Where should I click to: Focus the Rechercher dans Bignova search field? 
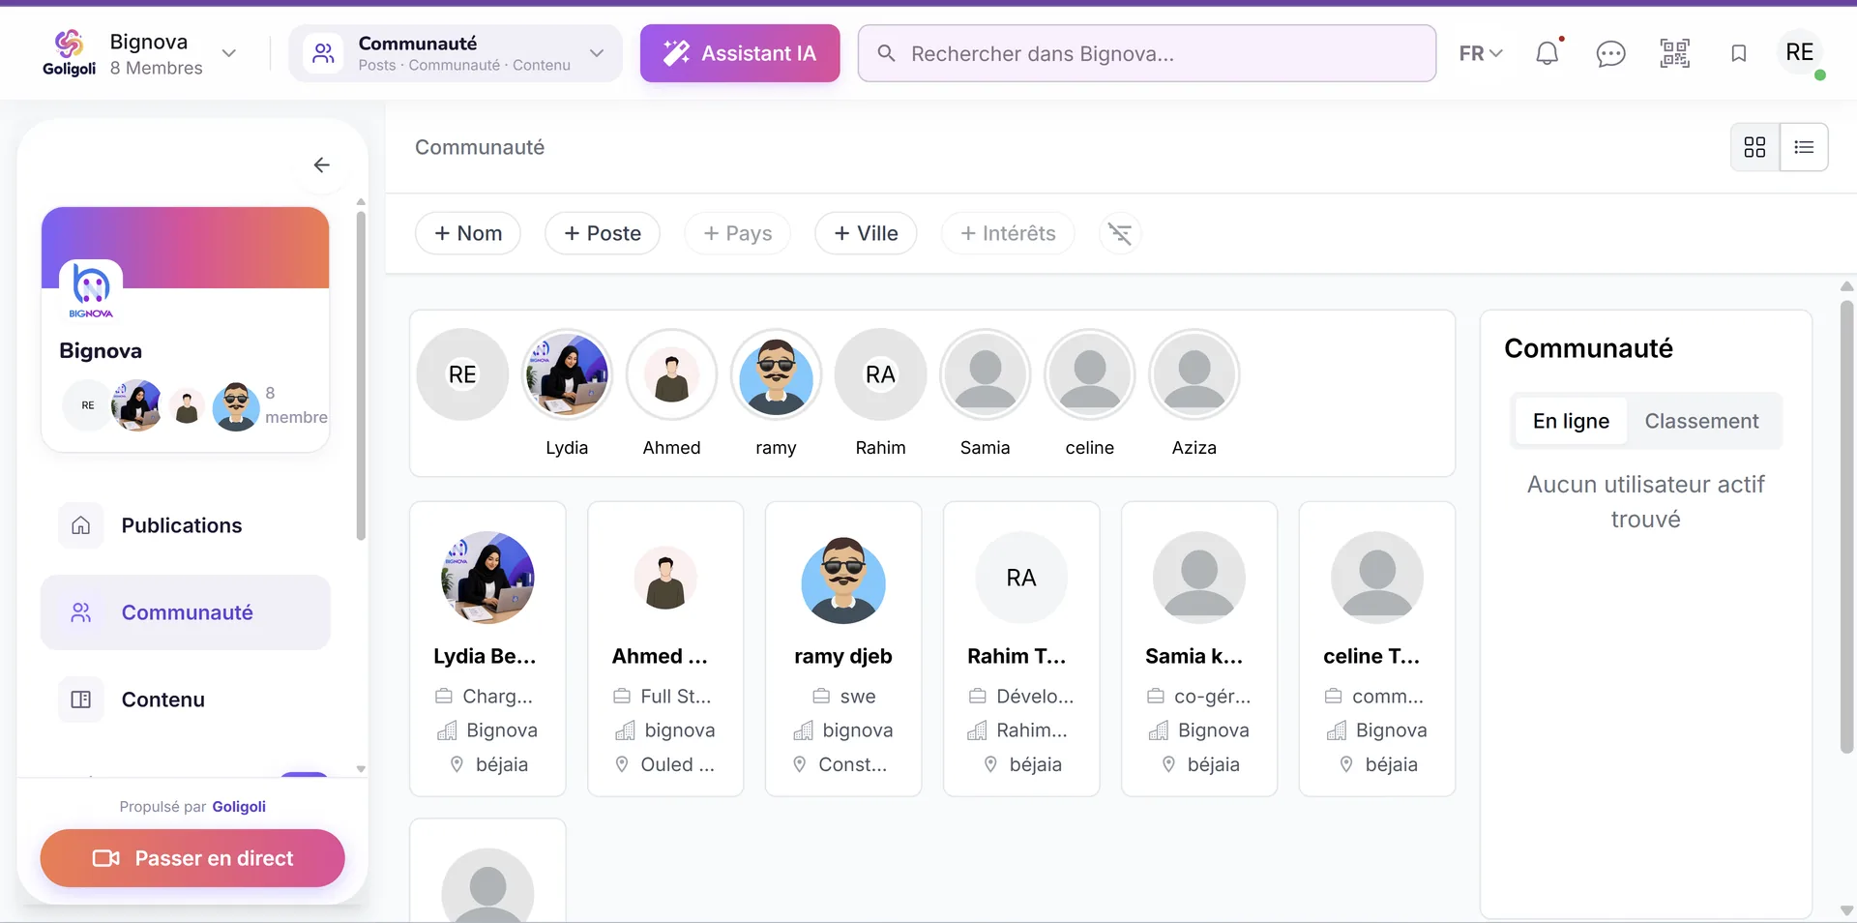click(x=1147, y=53)
